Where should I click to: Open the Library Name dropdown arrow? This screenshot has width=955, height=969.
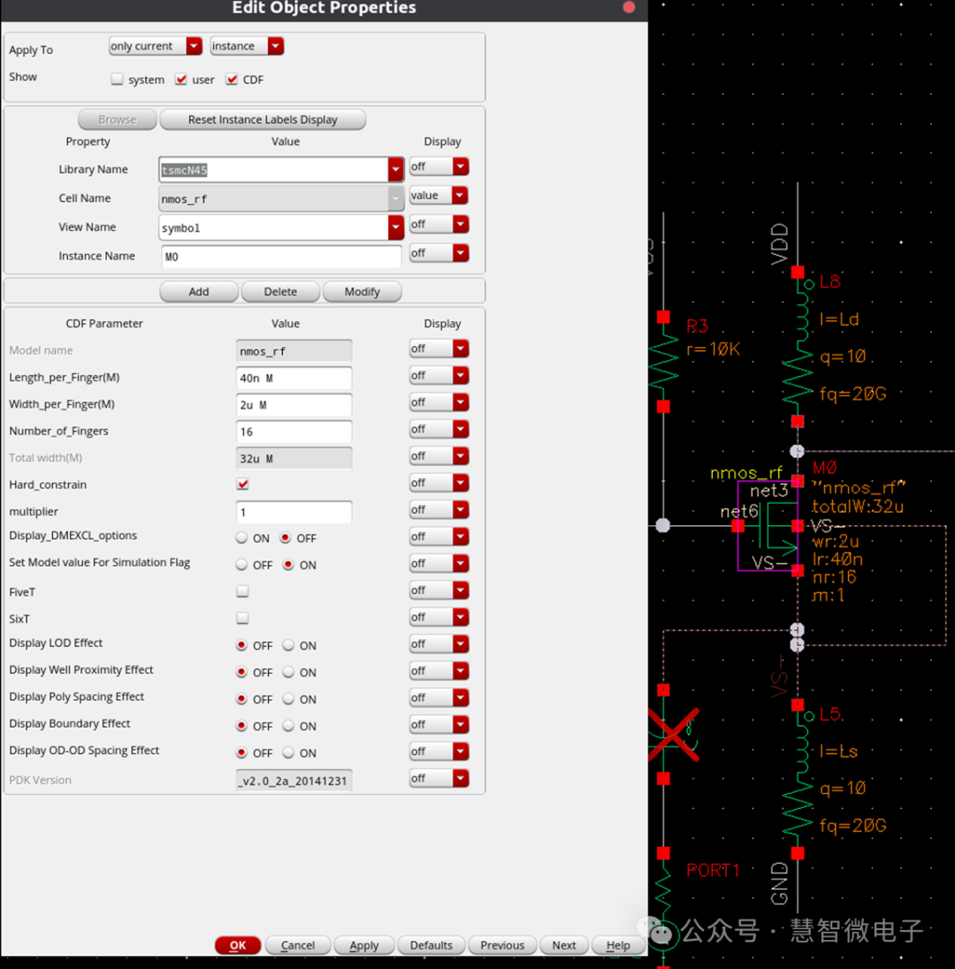click(x=395, y=169)
